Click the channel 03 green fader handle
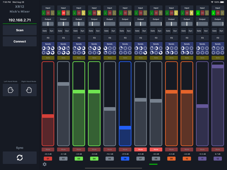 click(79, 92)
